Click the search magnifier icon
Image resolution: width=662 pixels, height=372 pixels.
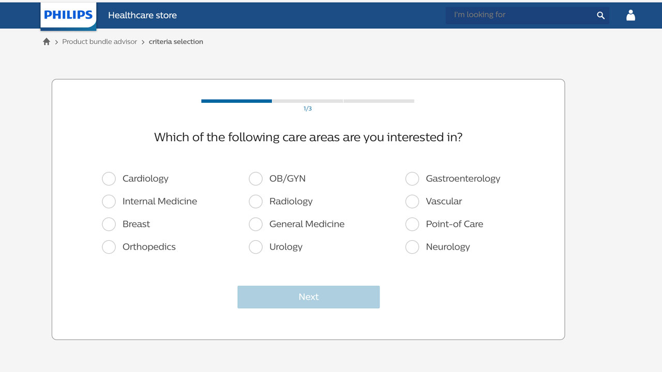pos(600,16)
